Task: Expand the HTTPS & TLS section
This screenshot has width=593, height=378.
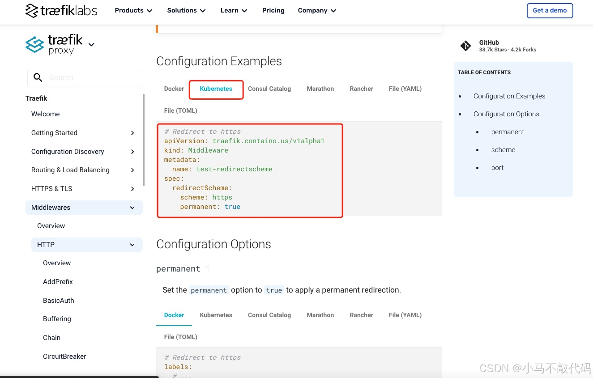Action: point(132,189)
